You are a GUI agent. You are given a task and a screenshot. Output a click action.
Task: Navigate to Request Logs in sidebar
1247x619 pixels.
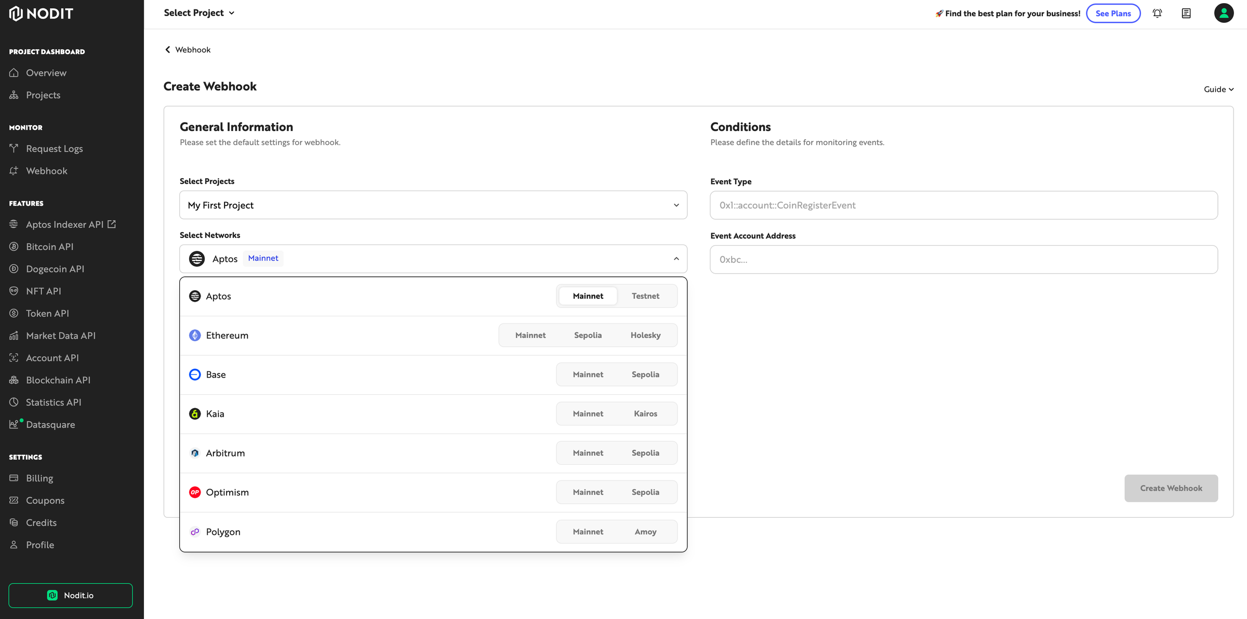55,148
